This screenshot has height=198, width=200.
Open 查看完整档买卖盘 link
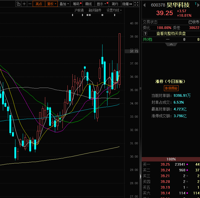171,34
